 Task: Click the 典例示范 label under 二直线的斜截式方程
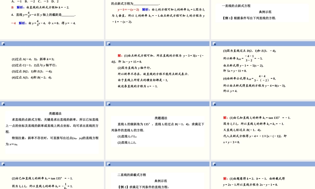pyautogui.click(x=161, y=181)
